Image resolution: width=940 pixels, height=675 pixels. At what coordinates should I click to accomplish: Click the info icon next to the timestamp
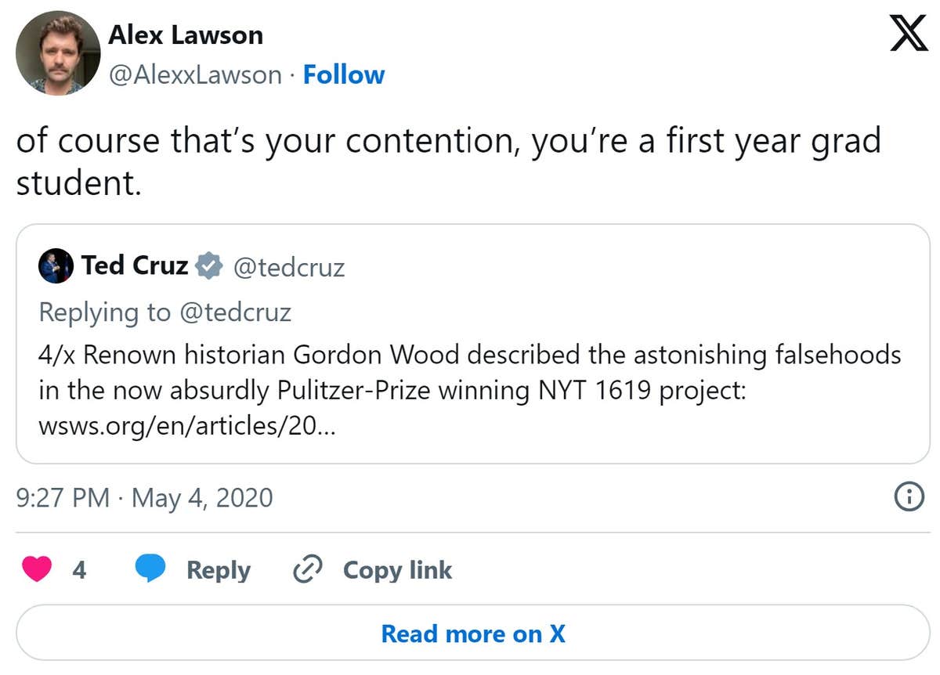point(908,497)
